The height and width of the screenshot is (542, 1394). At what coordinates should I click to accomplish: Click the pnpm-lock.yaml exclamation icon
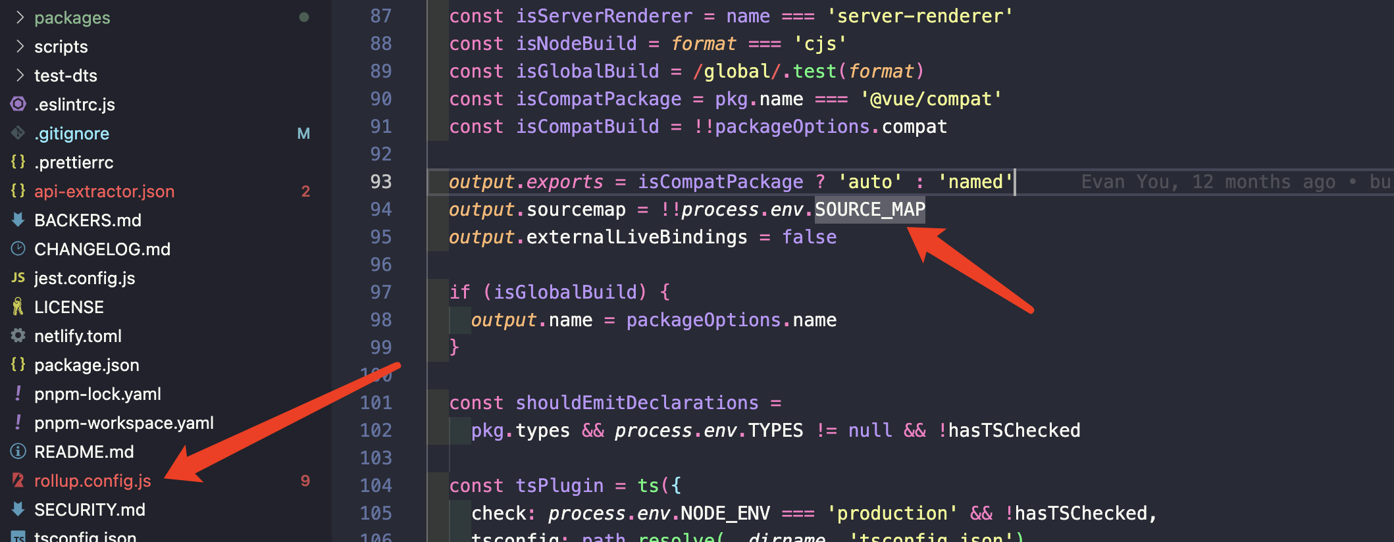(x=18, y=393)
